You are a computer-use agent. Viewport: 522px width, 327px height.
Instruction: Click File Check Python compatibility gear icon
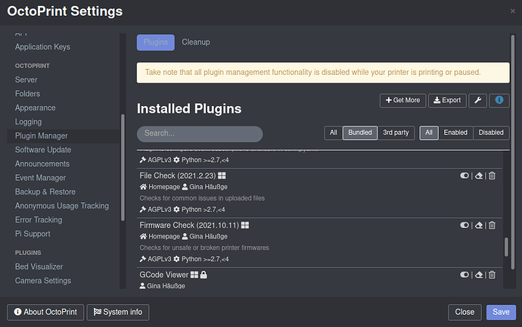[176, 210]
